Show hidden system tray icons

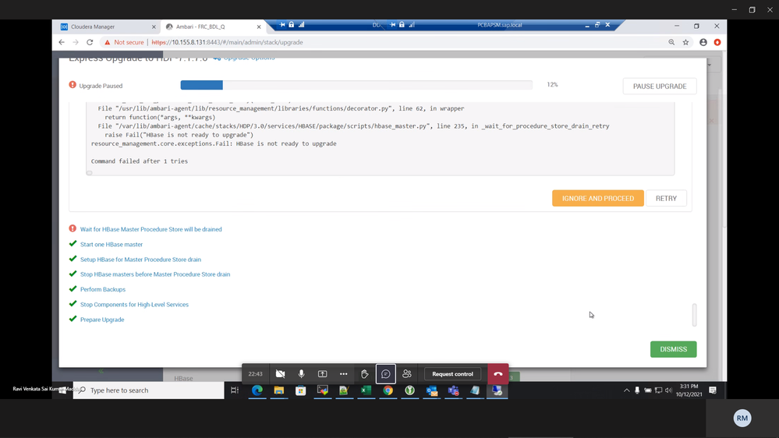(626, 390)
